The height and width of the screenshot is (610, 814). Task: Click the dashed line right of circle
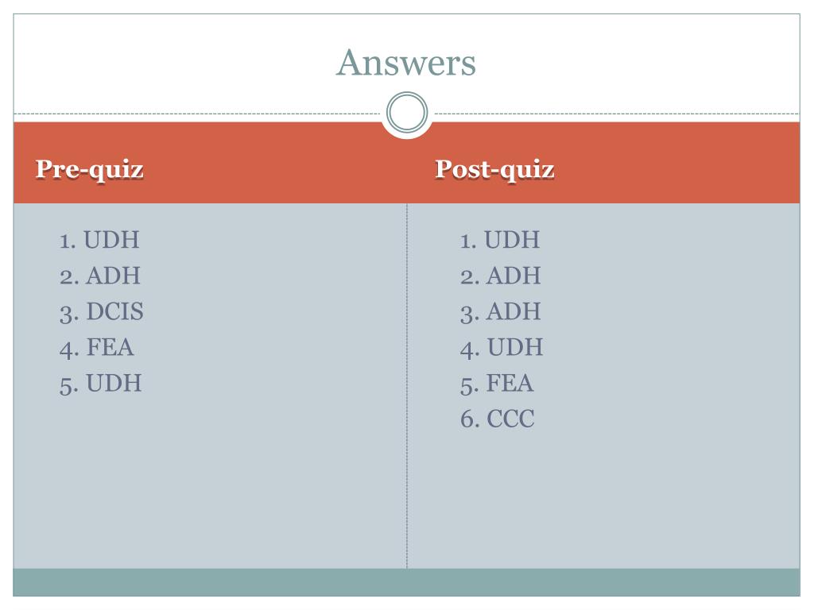[x=617, y=114]
